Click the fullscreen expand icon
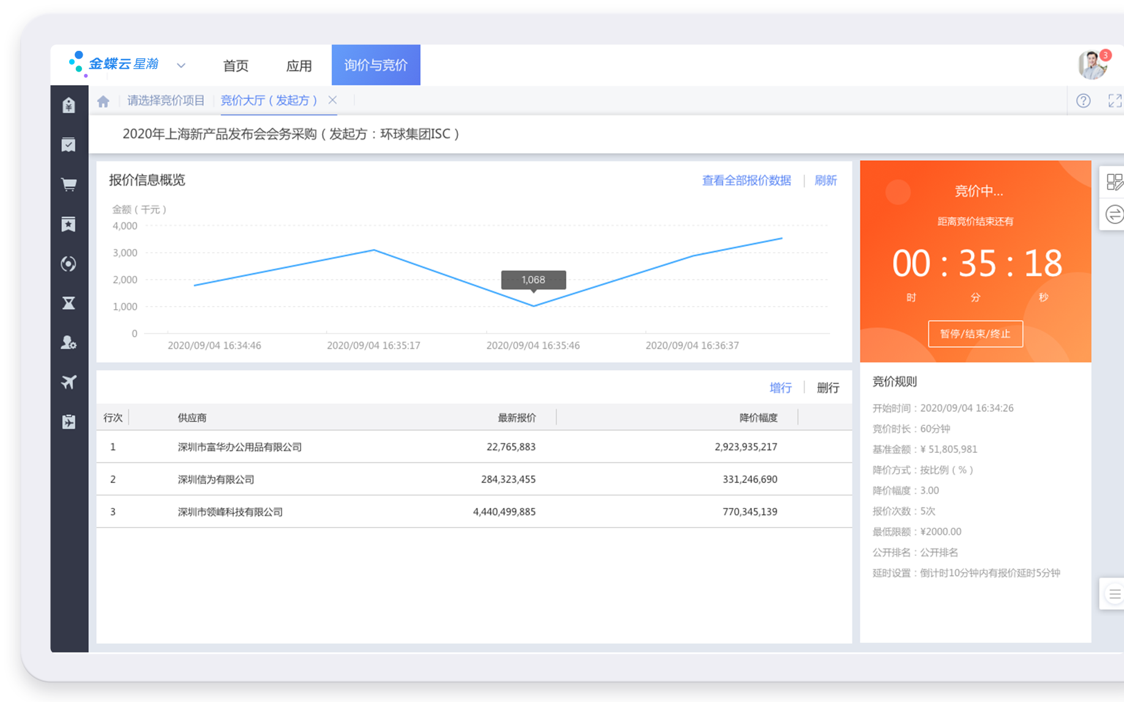The height and width of the screenshot is (702, 1124). 1115,100
